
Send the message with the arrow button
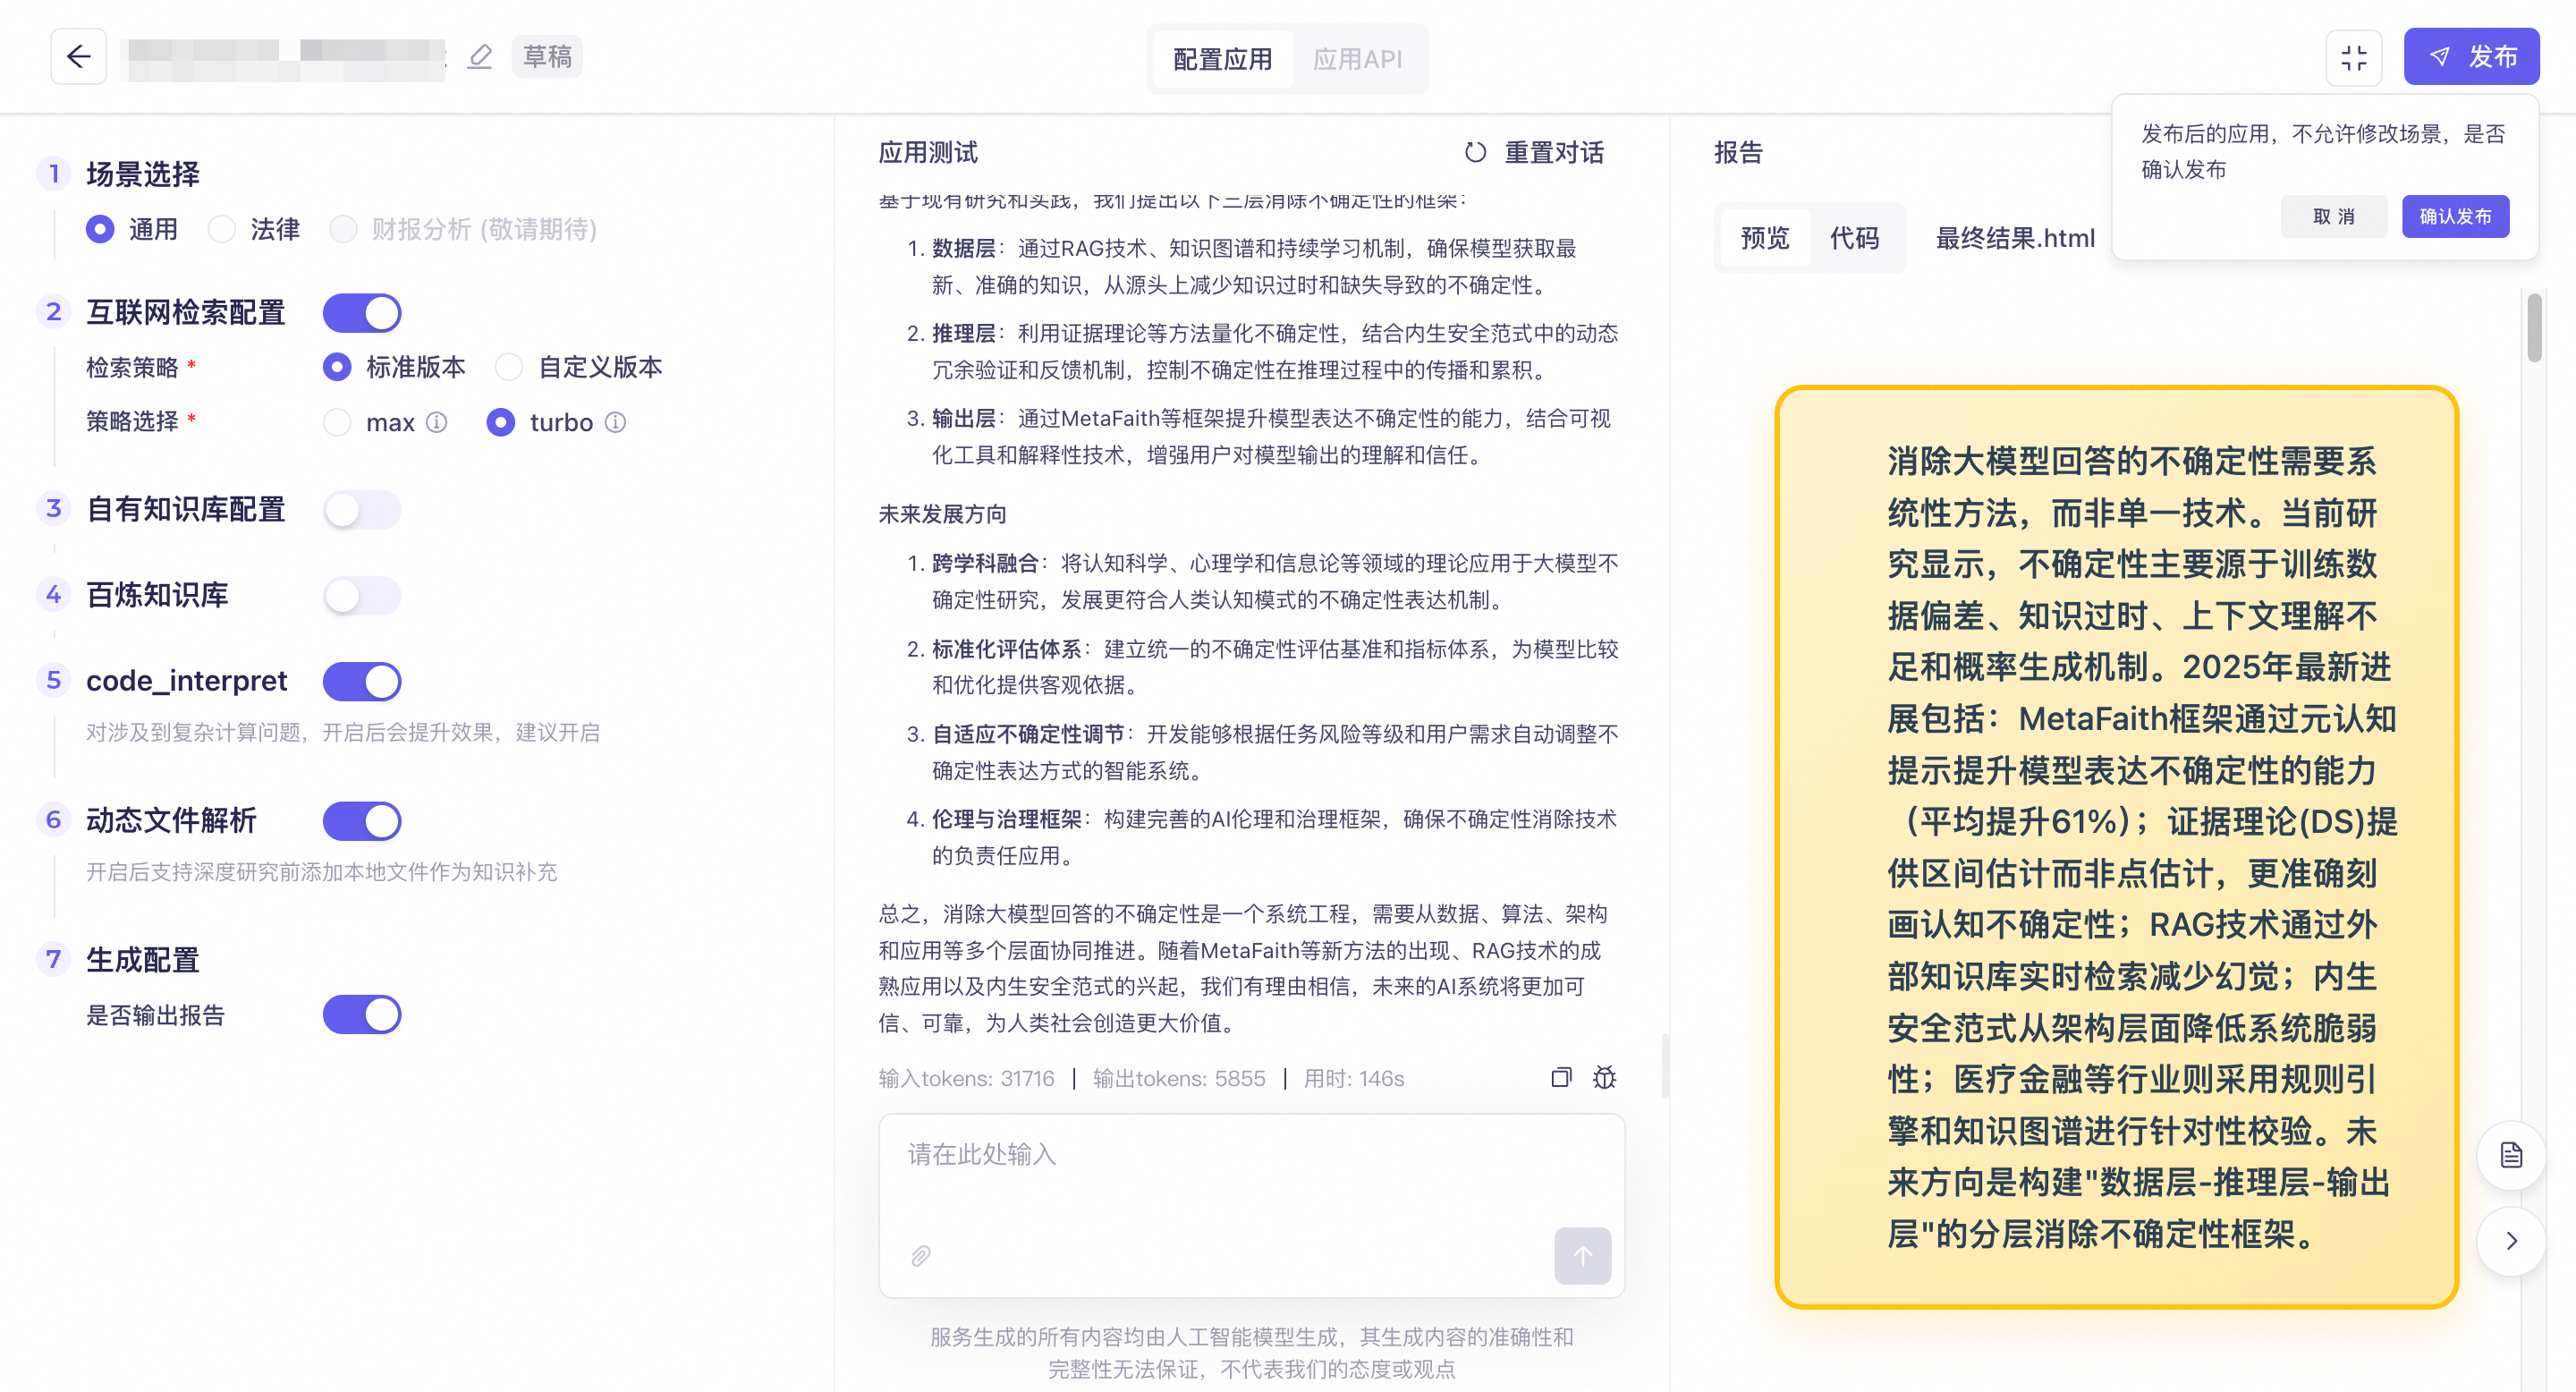[x=1582, y=1256]
